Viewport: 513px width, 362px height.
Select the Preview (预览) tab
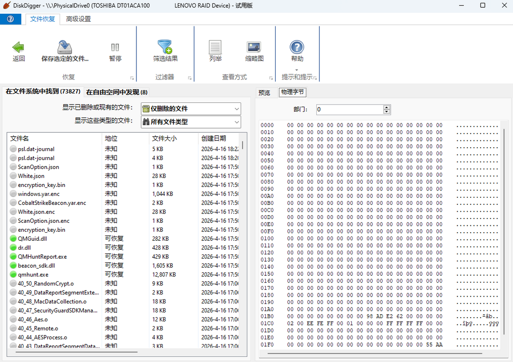(265, 93)
